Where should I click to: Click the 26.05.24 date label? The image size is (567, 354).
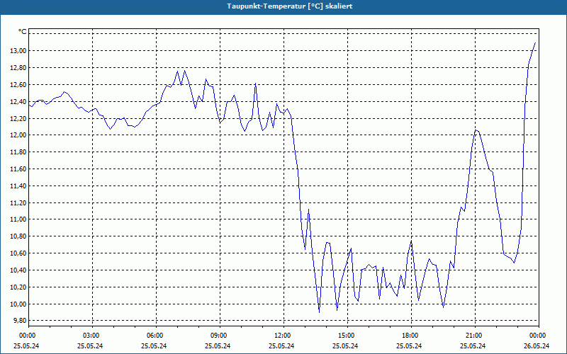[x=537, y=346]
